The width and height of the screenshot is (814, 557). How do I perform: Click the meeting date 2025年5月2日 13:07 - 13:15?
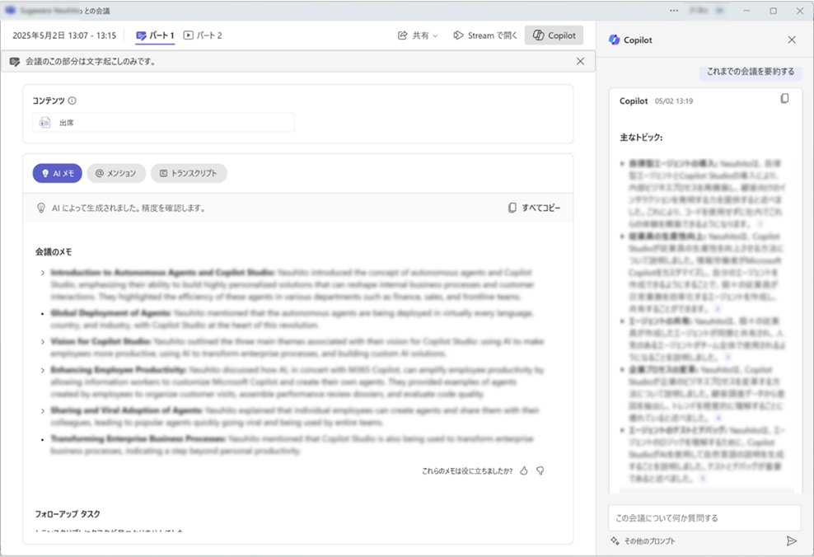point(64,35)
